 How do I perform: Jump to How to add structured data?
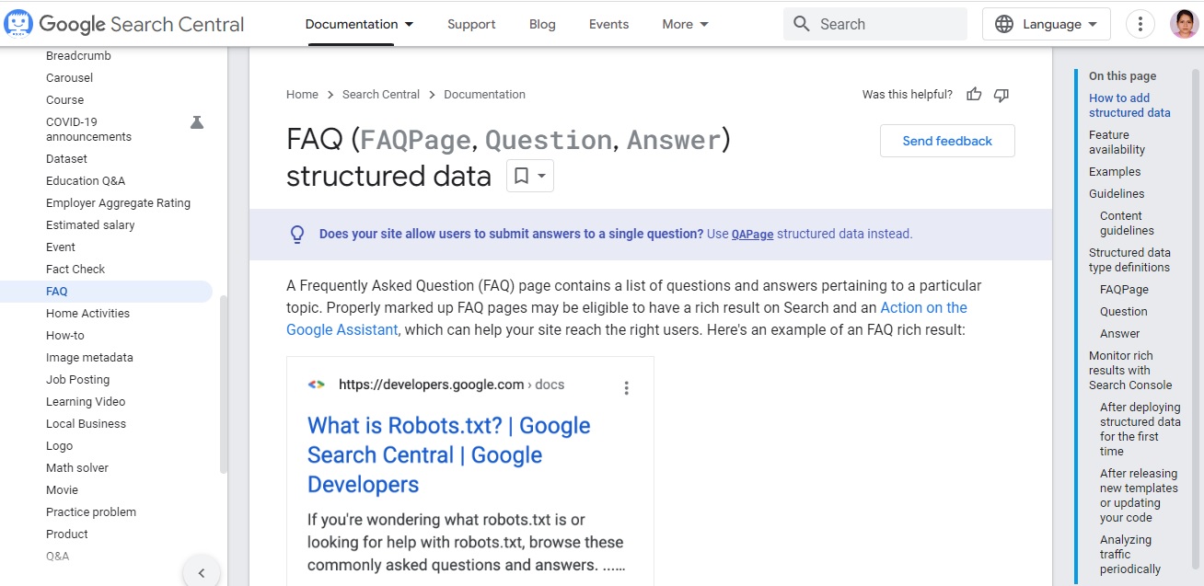pos(1129,106)
